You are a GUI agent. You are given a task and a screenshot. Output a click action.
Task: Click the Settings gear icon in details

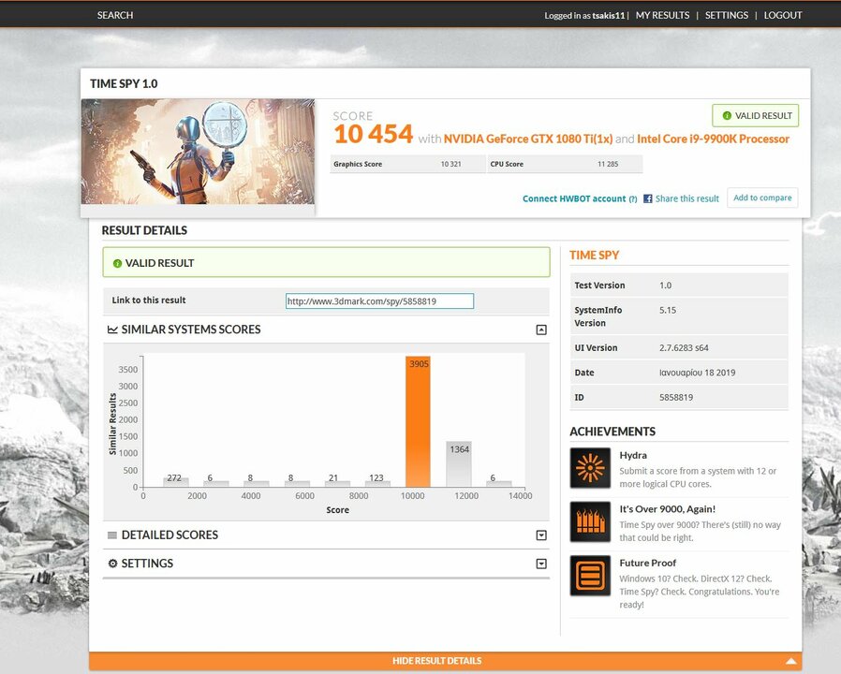point(112,564)
